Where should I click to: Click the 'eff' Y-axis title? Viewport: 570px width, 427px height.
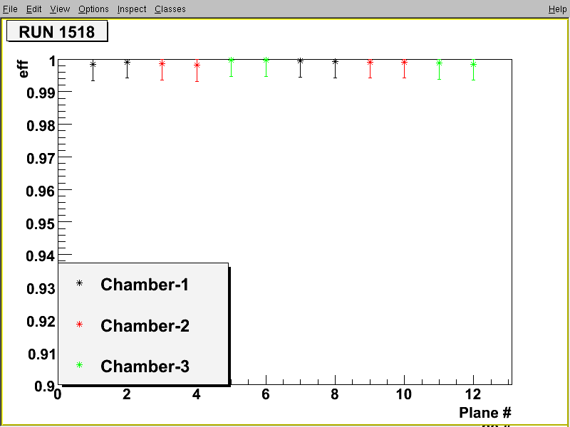coord(23,69)
